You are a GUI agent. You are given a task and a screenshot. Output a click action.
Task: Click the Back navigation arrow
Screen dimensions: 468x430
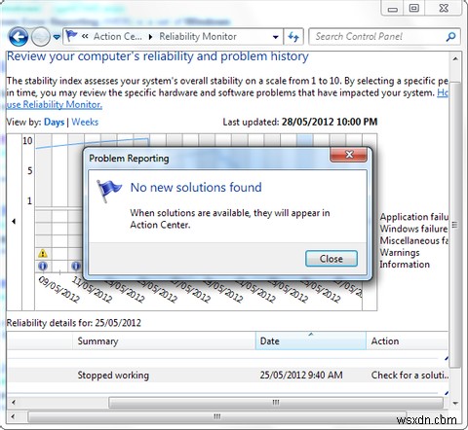19,37
